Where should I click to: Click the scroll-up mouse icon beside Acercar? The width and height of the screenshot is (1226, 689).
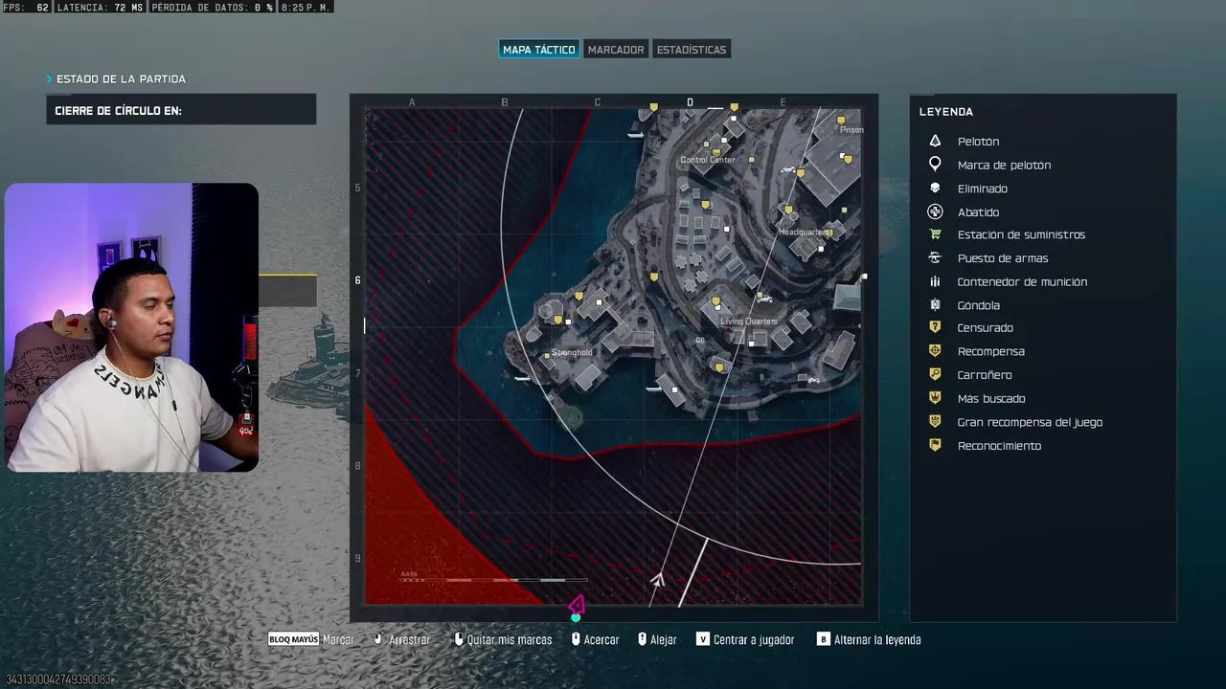(576, 639)
